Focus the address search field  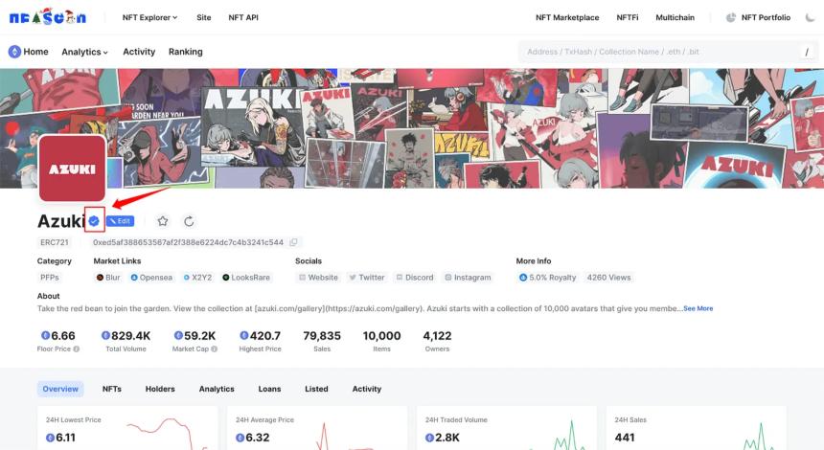click(659, 52)
